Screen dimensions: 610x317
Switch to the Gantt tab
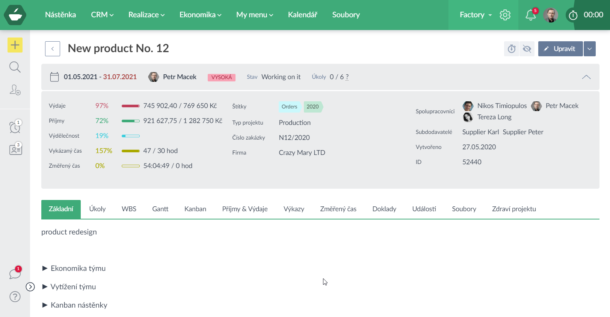coord(160,209)
